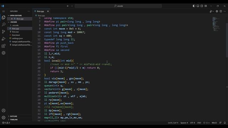Open the Source Control view
Viewport: 228px width, 128px height.
coord(4,32)
